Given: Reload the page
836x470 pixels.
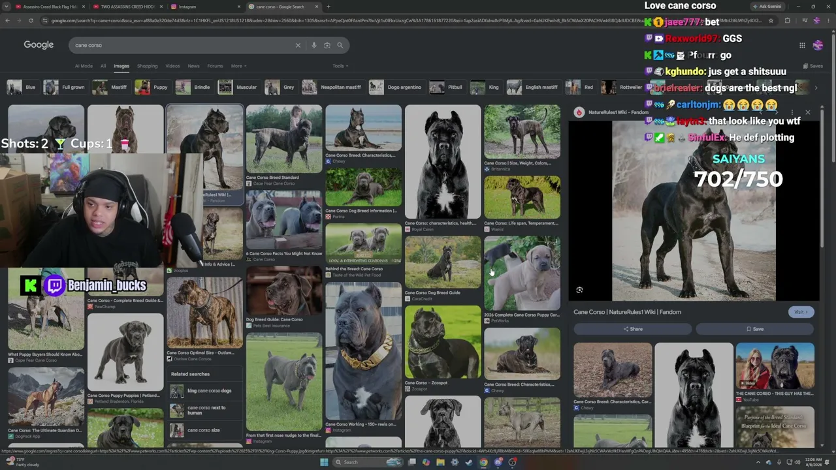Looking at the screenshot, I should pyautogui.click(x=31, y=20).
